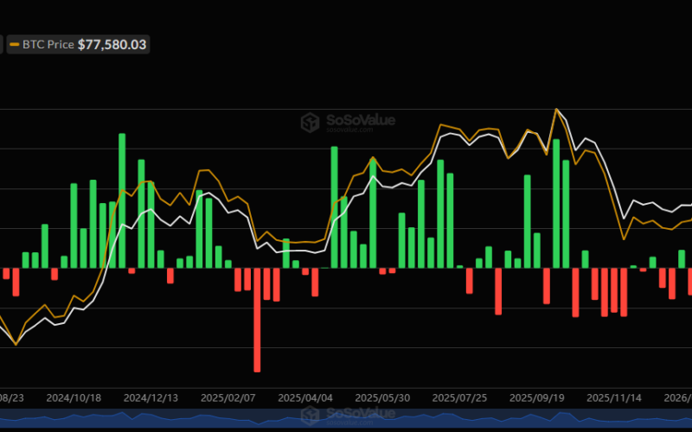The height and width of the screenshot is (432, 692).
Task: Select the tallest green inflow bar in late 2024
Action: [122, 200]
